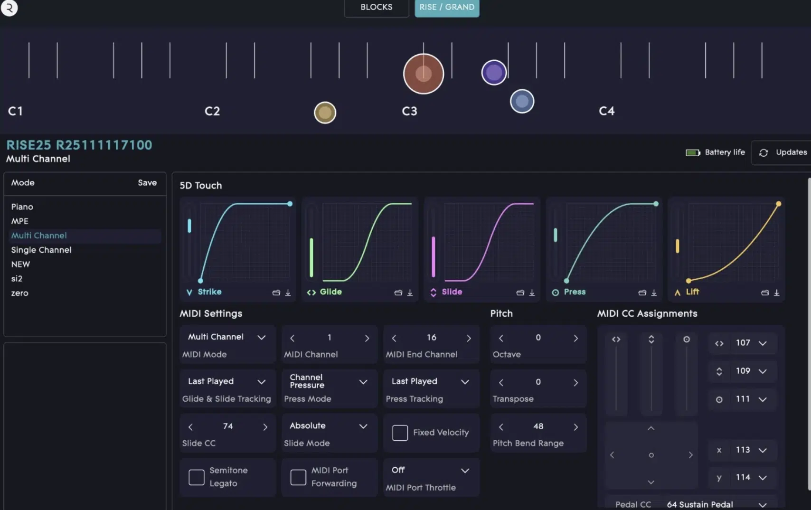Screen dimensions: 811x510
Task: Click the large red touch circle at C3
Action: point(423,74)
